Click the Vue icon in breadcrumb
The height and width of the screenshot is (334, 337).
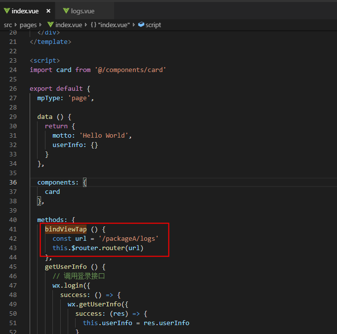click(x=50, y=25)
